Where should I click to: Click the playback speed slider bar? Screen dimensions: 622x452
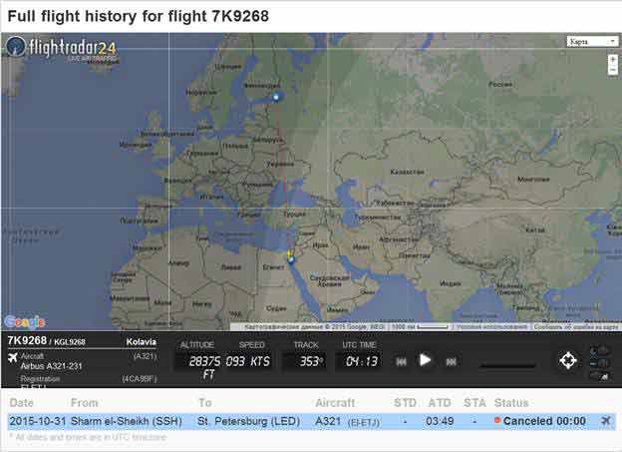[507, 365]
